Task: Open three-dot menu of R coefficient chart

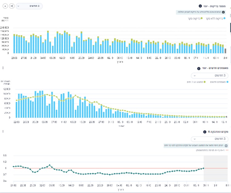Action: point(3,131)
